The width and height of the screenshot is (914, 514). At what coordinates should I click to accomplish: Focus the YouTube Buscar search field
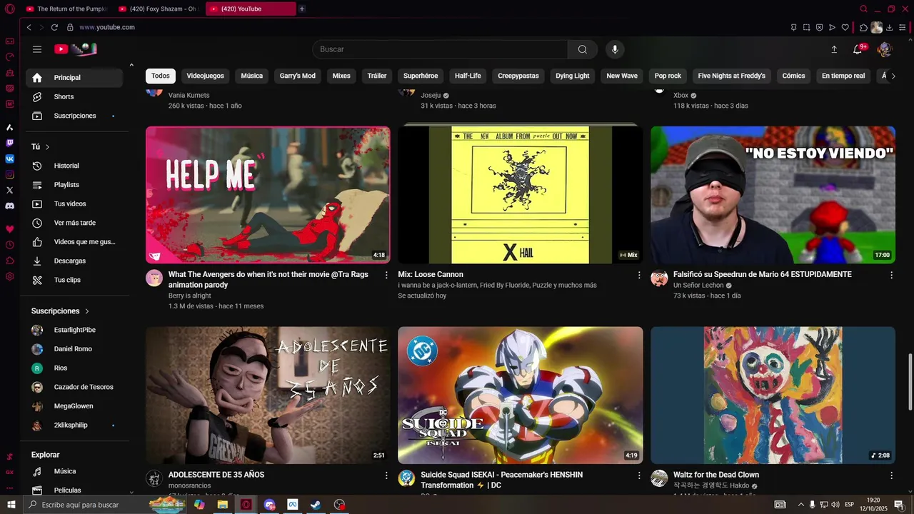(x=440, y=49)
